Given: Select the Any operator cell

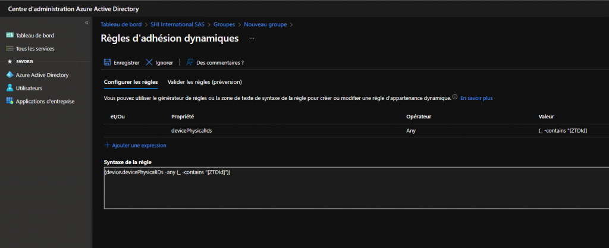Looking at the screenshot, I should click(x=411, y=131).
